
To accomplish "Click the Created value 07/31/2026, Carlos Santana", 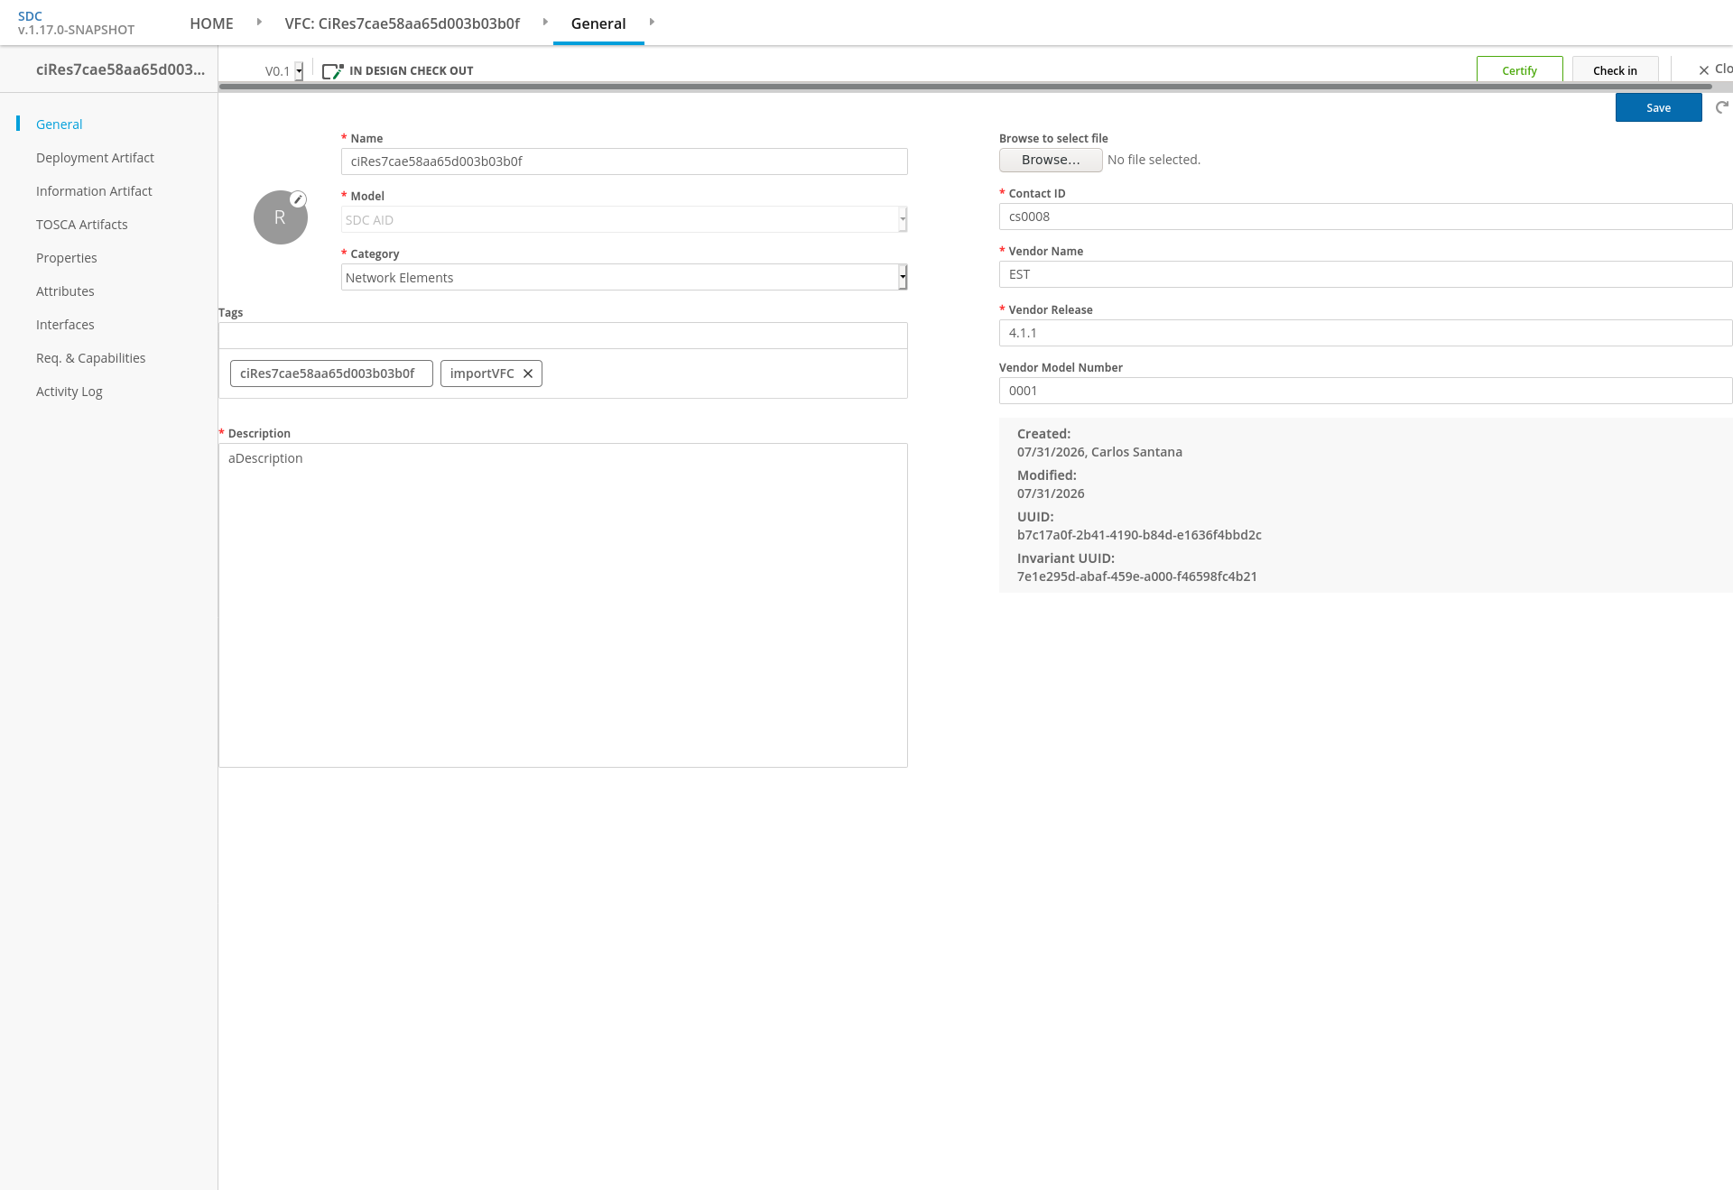I will (x=1099, y=452).
